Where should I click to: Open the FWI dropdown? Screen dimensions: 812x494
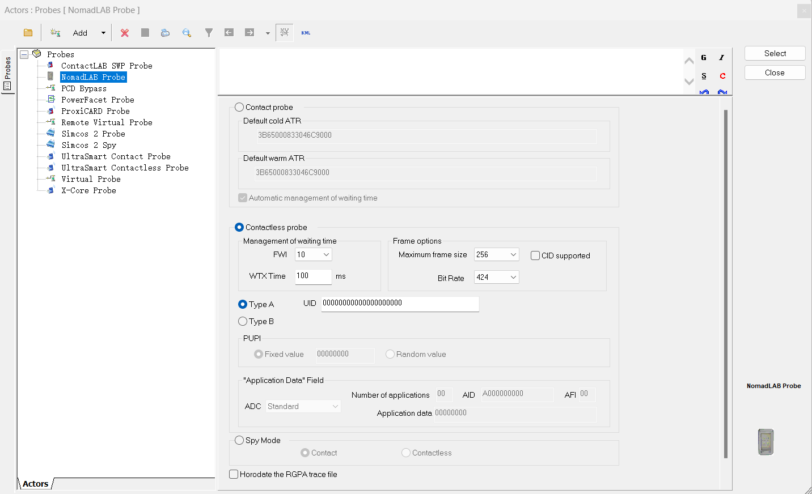pos(314,255)
